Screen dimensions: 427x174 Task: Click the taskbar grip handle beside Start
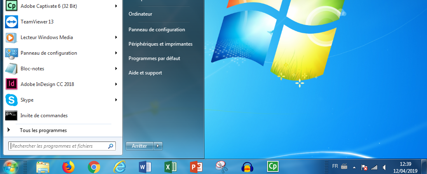25,167
